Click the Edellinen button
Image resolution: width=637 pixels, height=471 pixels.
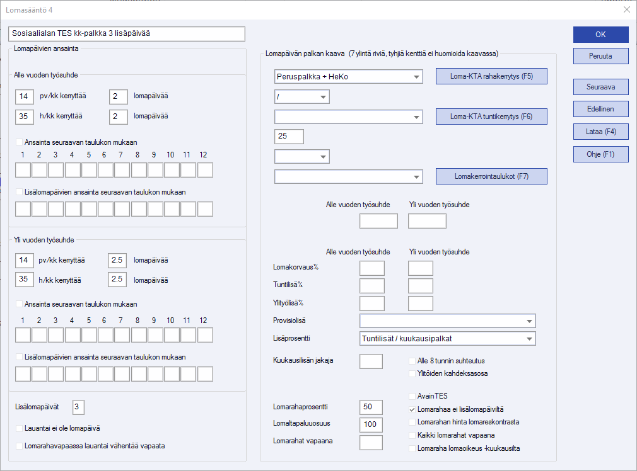click(x=600, y=109)
